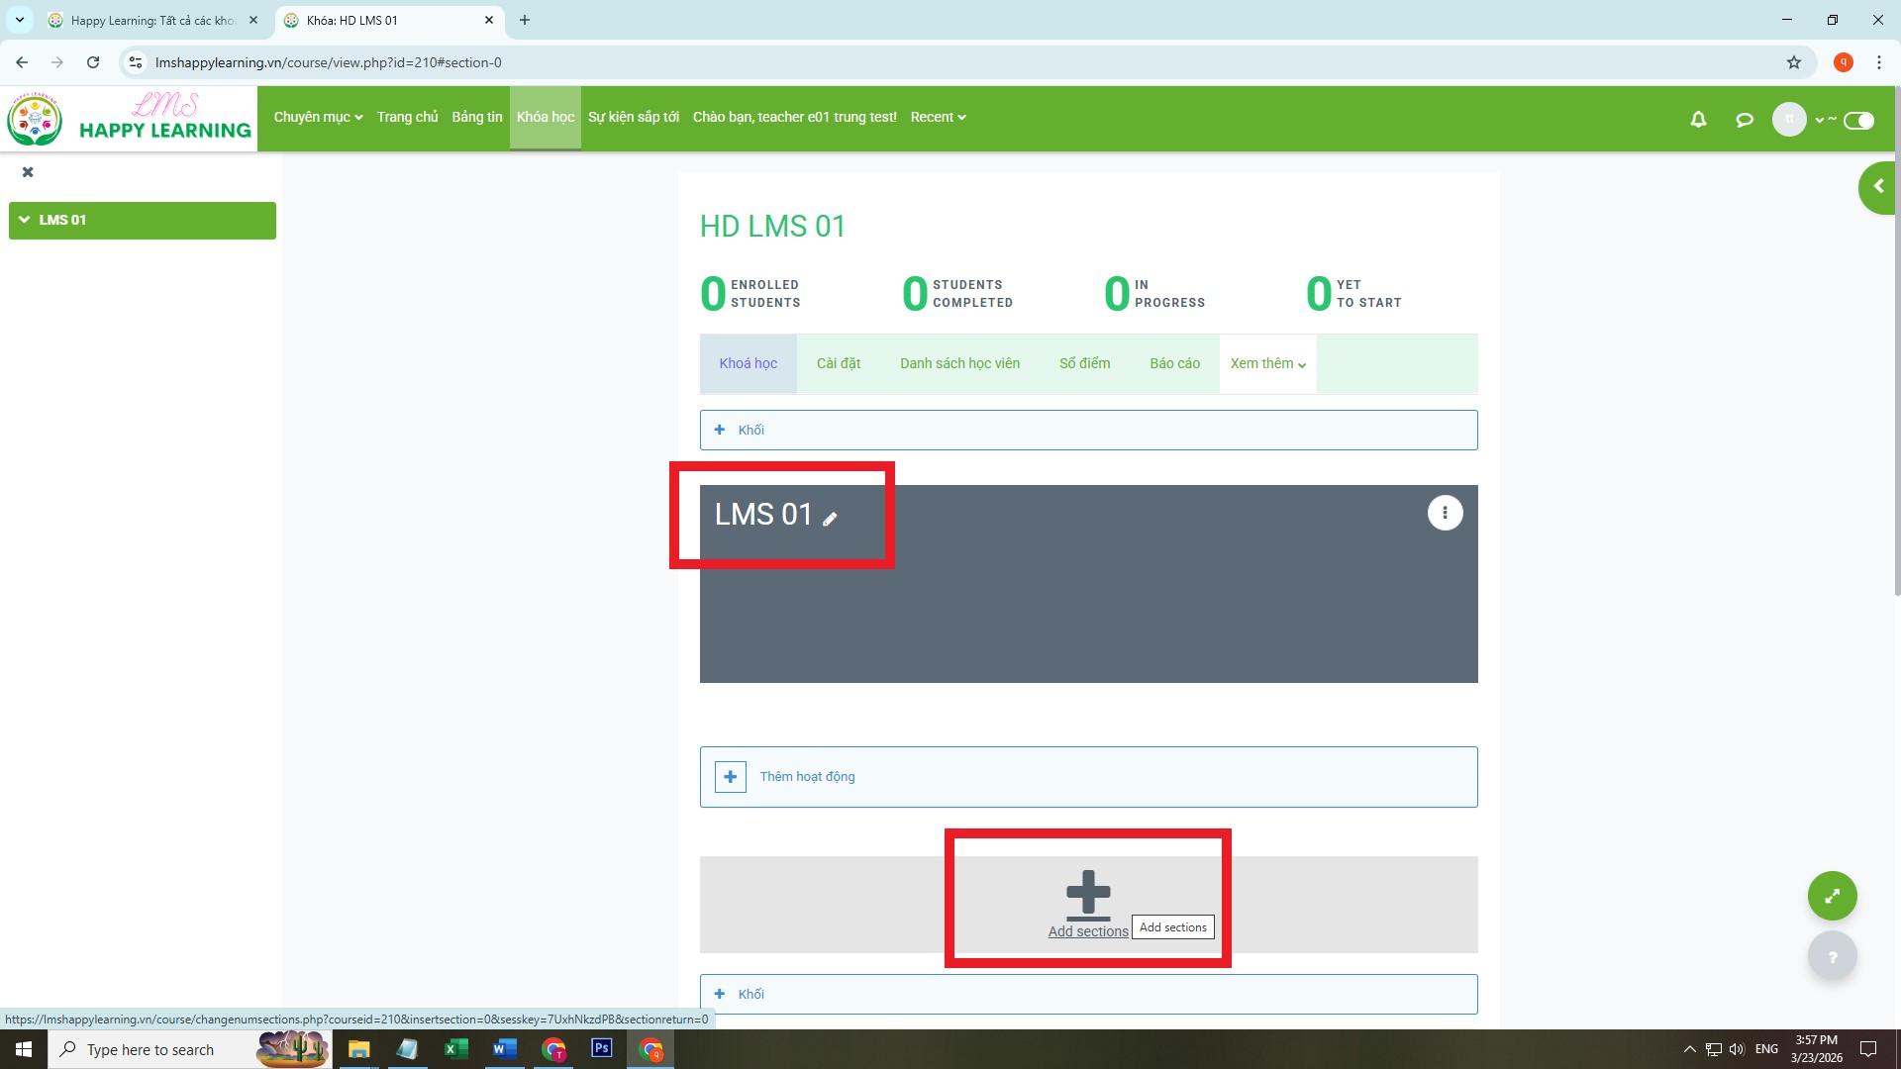Viewport: 1901px width, 1069px height.
Task: Click the green fullscreen expand button
Action: [x=1832, y=896]
